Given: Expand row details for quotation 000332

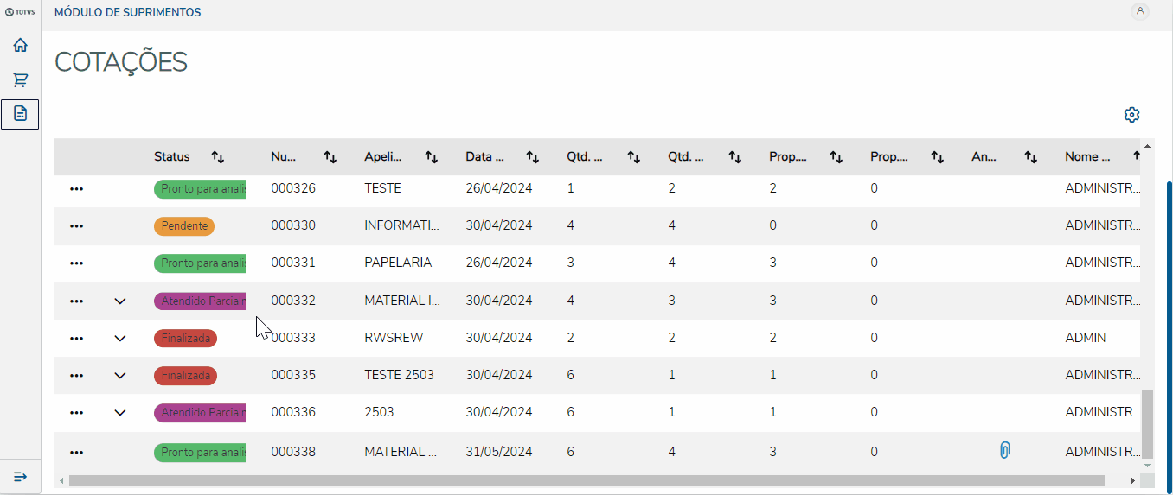Looking at the screenshot, I should tap(120, 301).
